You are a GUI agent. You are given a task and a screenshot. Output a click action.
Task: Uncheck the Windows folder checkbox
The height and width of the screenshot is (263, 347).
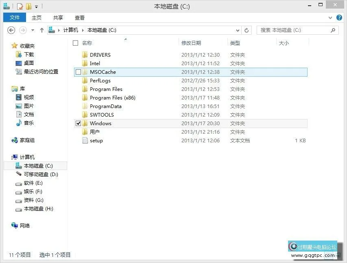(78, 123)
